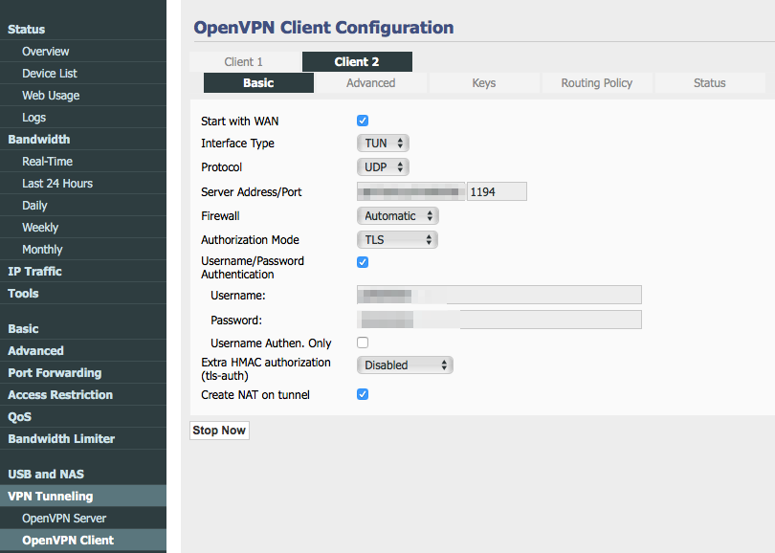Open the Advanced section in sidebar

point(83,350)
